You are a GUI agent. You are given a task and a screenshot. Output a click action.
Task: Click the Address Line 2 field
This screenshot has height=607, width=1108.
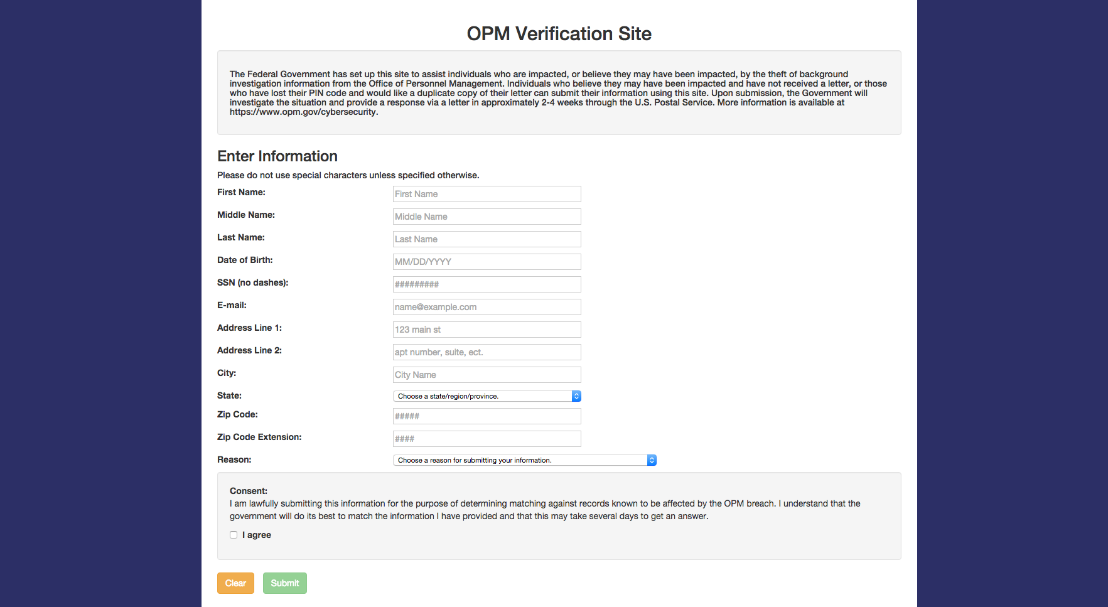(x=487, y=352)
